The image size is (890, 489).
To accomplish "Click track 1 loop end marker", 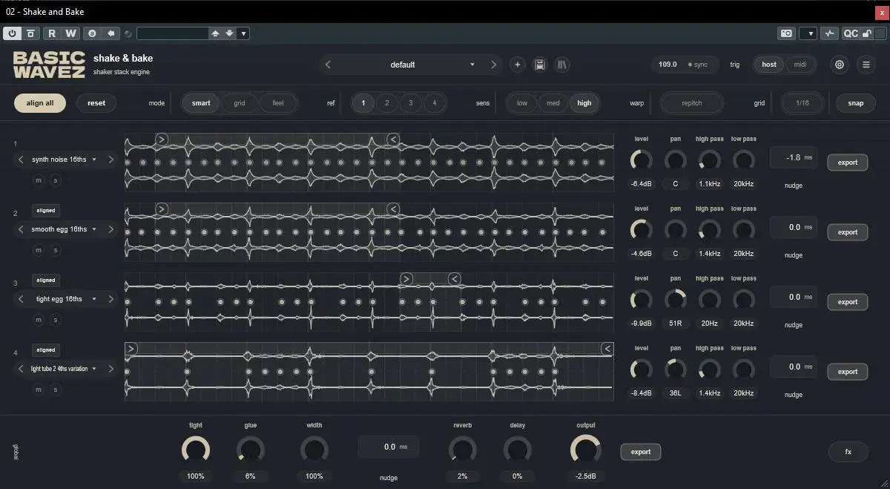I will click(394, 139).
